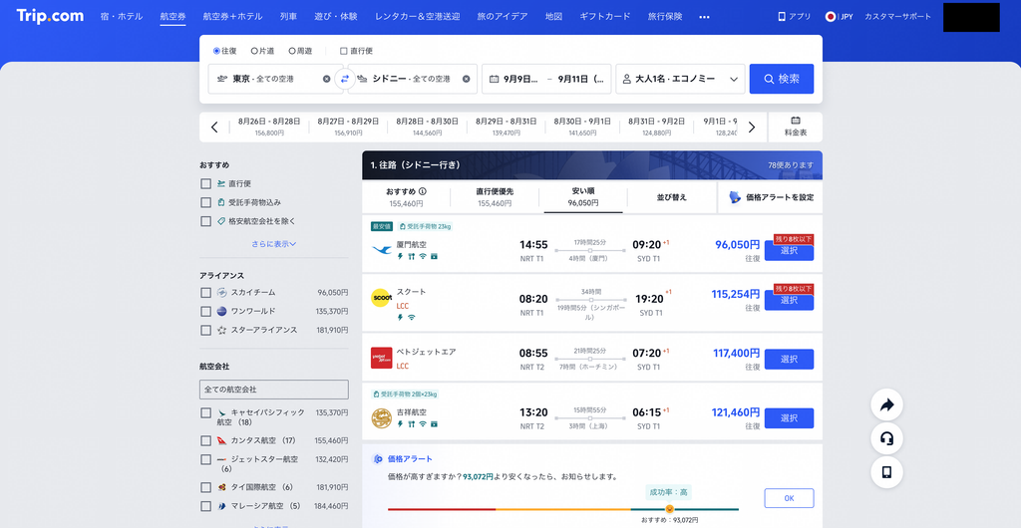Image resolution: width=1021 pixels, height=528 pixels.
Task: Open ギフトカード in the top navigation
Action: click(x=605, y=17)
